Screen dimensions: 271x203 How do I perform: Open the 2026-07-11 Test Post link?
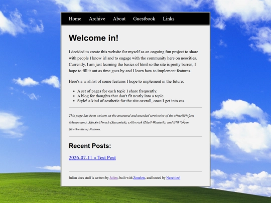[x=92, y=157]
